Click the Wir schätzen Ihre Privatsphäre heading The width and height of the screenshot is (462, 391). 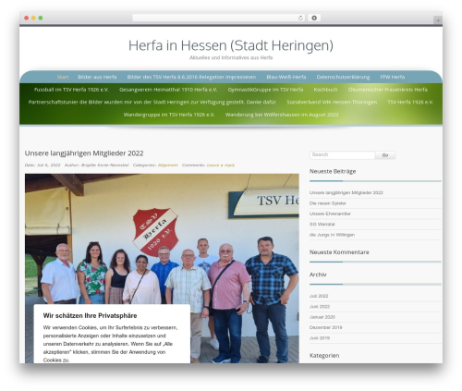click(90, 315)
